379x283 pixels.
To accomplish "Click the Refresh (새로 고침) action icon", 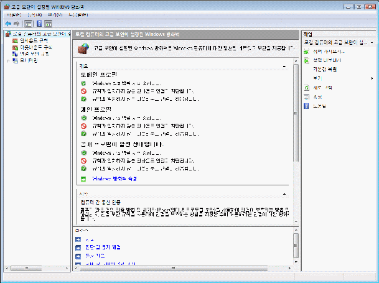I will [x=306, y=88].
